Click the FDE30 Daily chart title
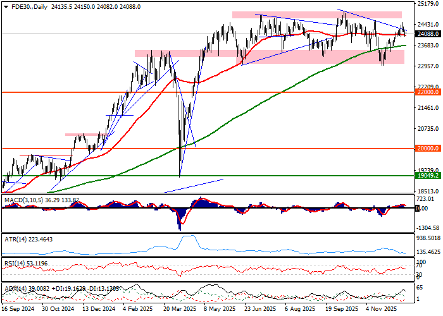Image resolution: width=443 pixels, height=316 pixels. coord(28,6)
